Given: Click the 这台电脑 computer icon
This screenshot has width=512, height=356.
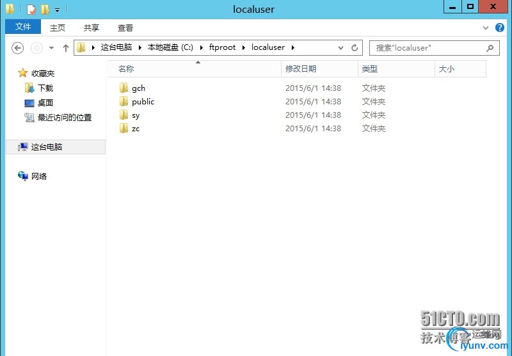Looking at the screenshot, I should point(23,147).
